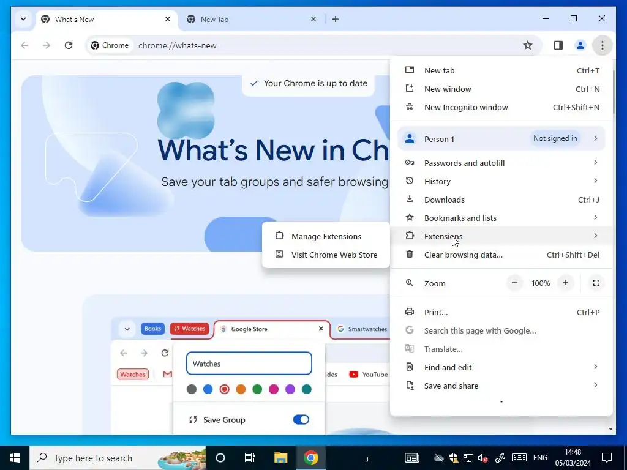
Task: Pick the purple group color swatch
Action: [x=290, y=389]
